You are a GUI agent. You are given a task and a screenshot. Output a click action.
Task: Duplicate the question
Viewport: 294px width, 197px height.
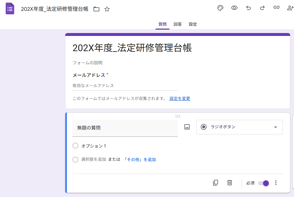[215, 183]
